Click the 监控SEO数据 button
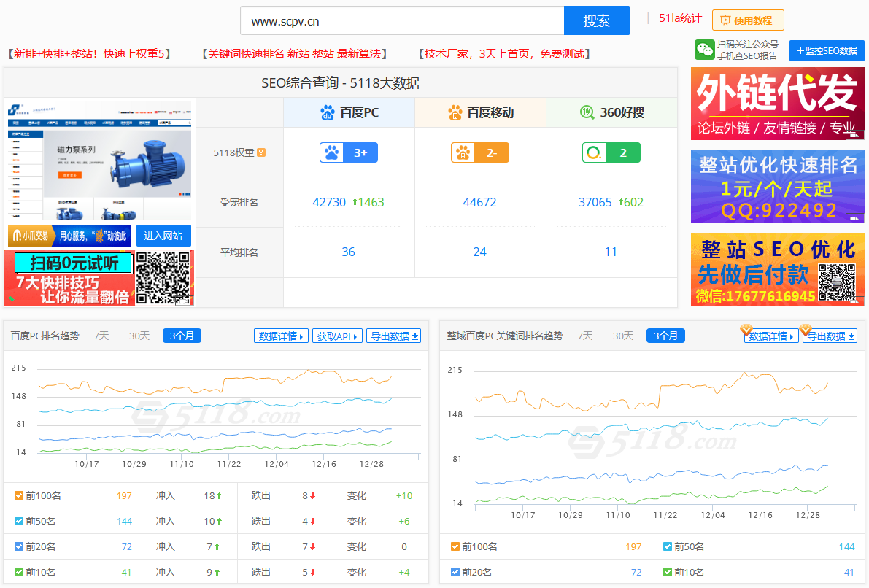 pyautogui.click(x=827, y=51)
